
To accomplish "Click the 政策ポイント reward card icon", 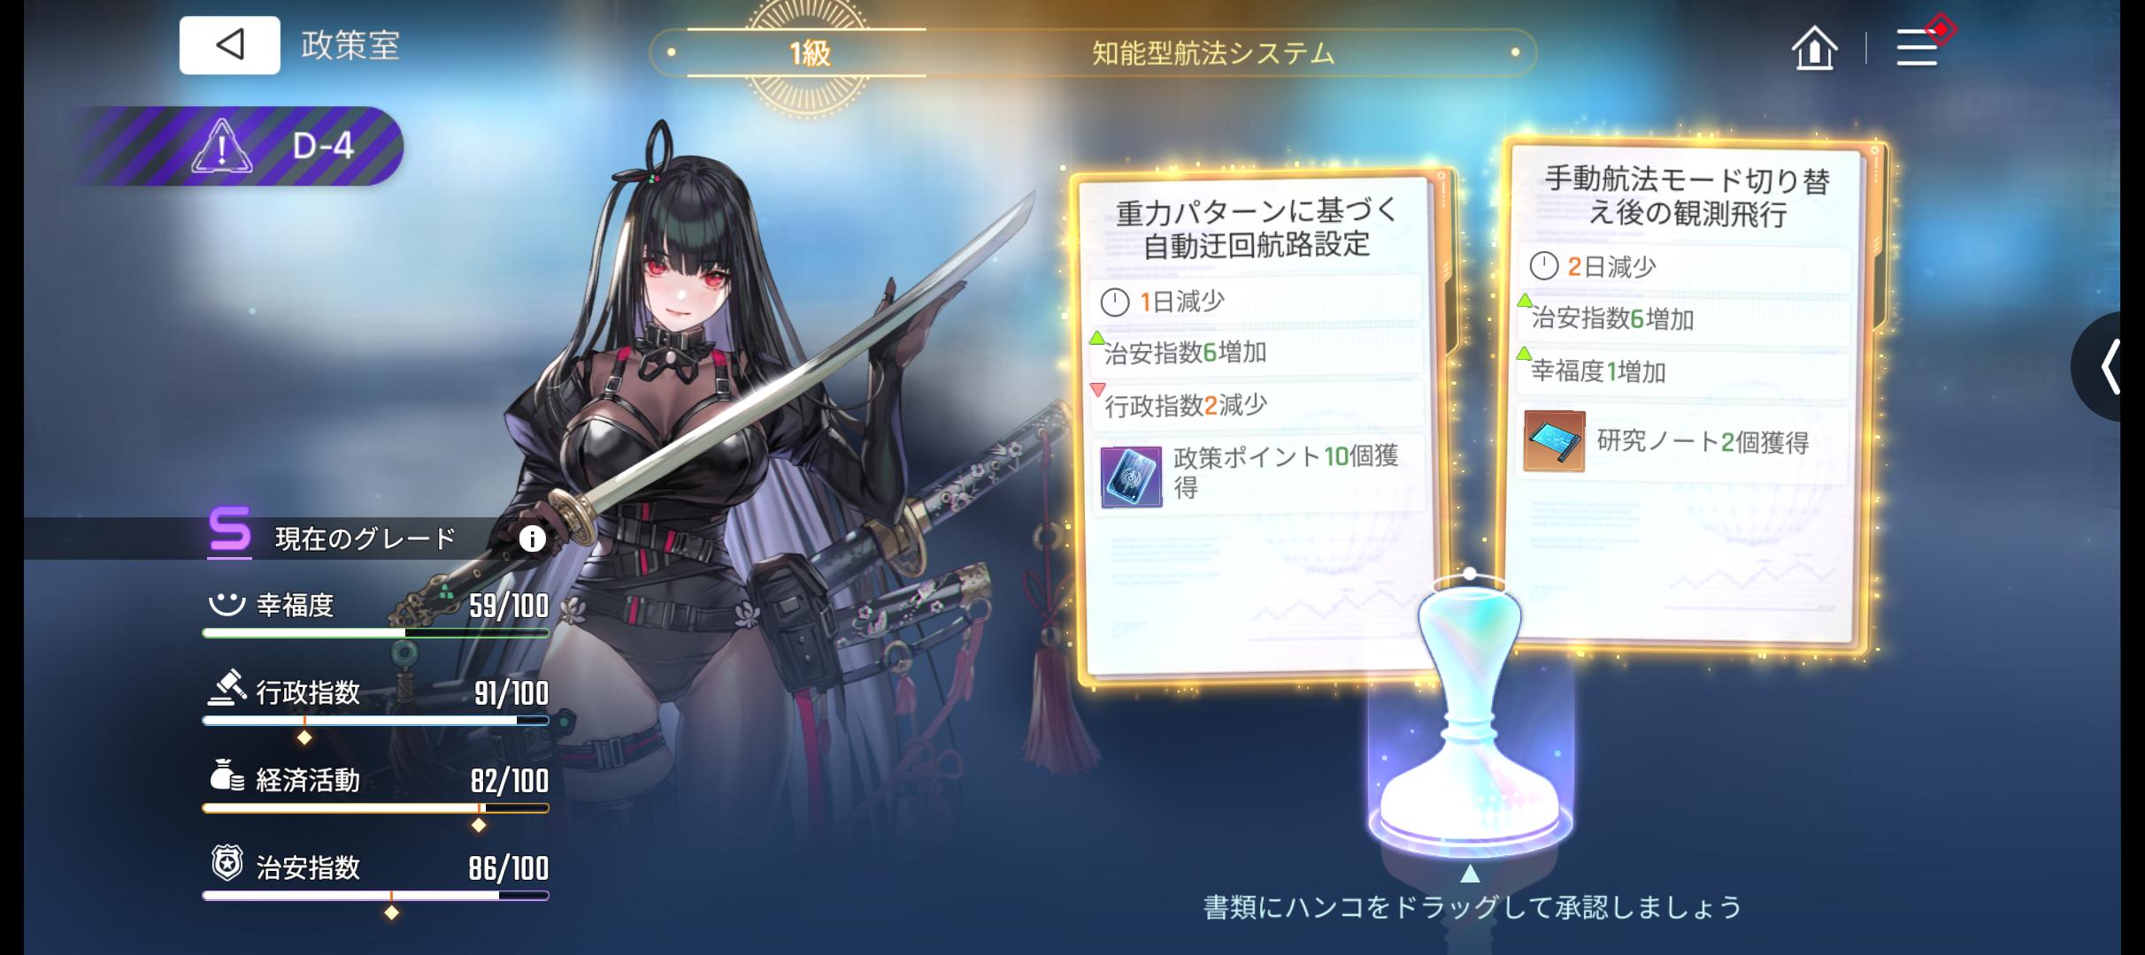I will (1132, 477).
